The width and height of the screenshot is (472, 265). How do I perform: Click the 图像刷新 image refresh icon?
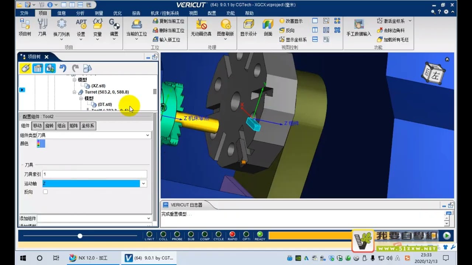point(225,24)
